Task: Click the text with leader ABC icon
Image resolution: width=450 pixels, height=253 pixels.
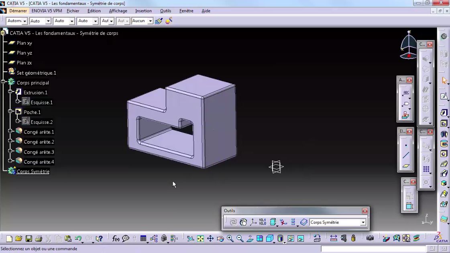Action: pyautogui.click(x=406, y=93)
